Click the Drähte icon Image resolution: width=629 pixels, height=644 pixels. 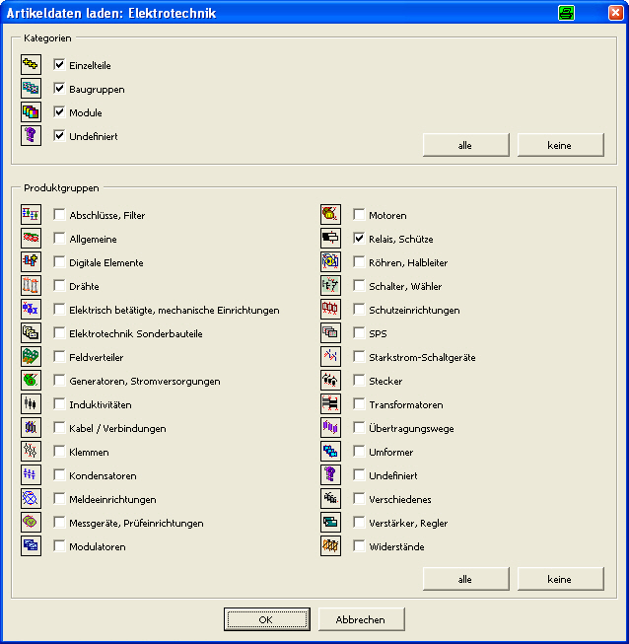pyautogui.click(x=31, y=285)
